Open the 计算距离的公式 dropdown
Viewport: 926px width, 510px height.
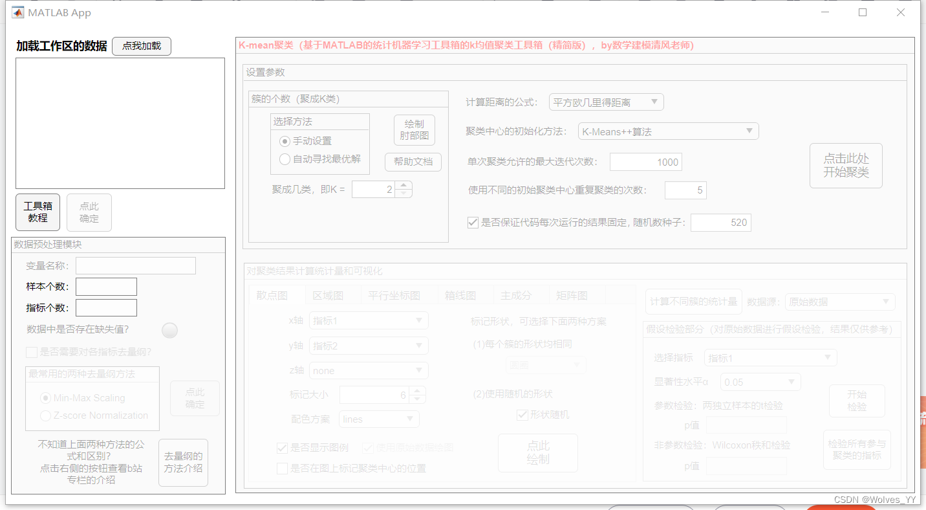607,102
